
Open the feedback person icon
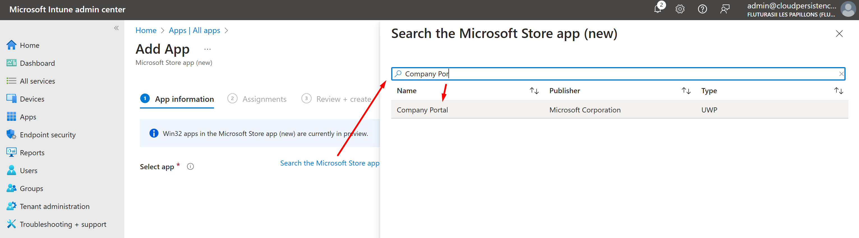[725, 9]
